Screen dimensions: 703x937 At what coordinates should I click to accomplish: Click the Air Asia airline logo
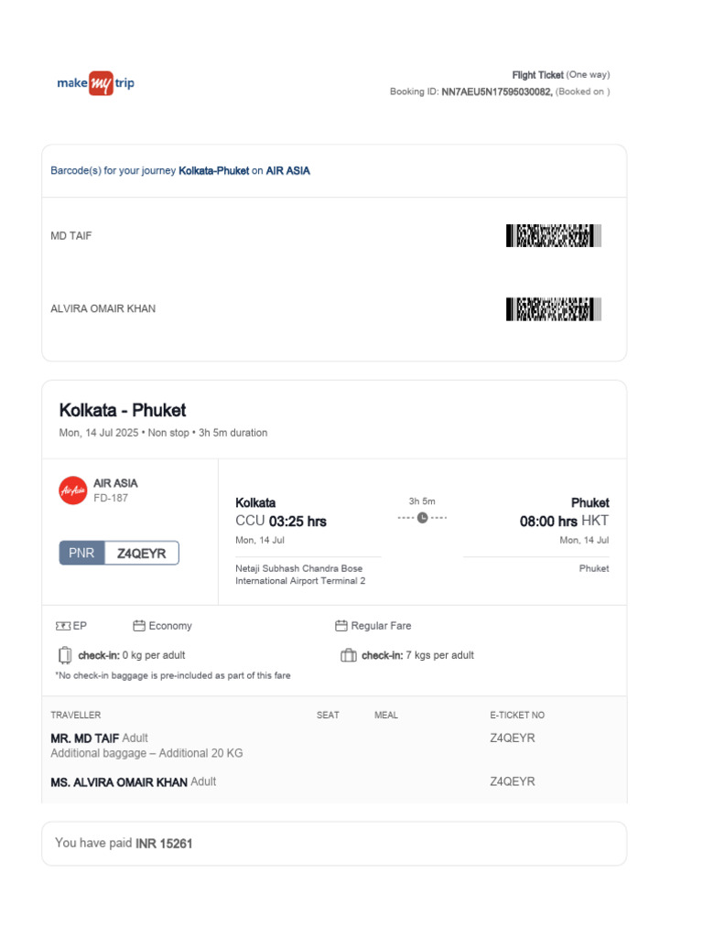pos(72,490)
